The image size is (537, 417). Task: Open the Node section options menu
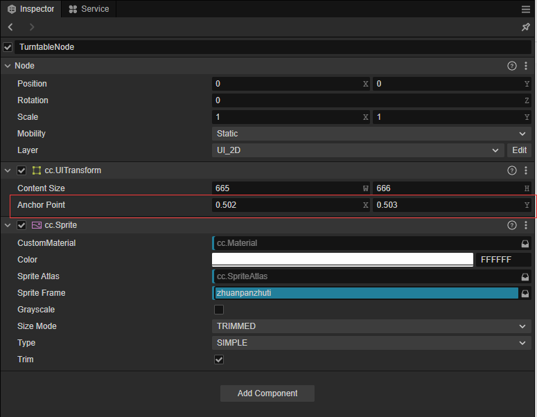tap(526, 66)
